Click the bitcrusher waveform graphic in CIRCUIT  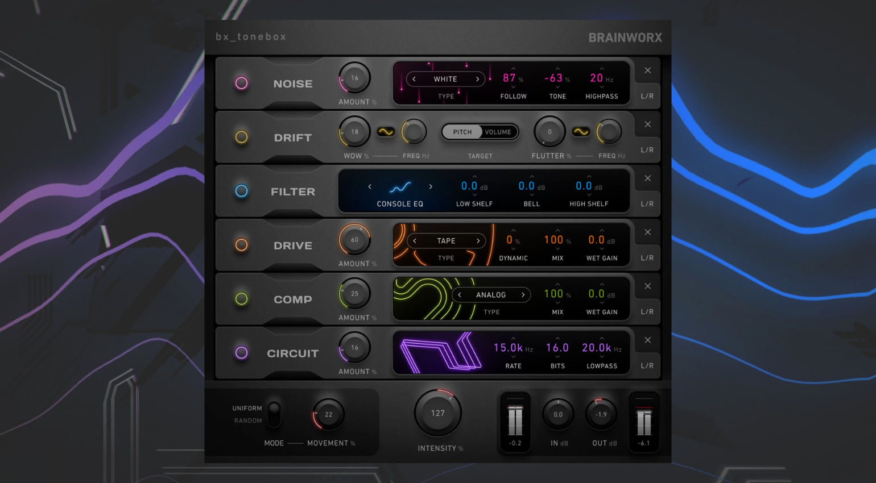(449, 352)
